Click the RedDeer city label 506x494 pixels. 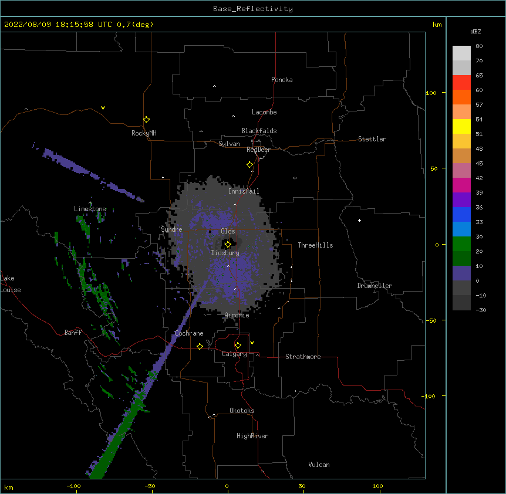point(258,150)
